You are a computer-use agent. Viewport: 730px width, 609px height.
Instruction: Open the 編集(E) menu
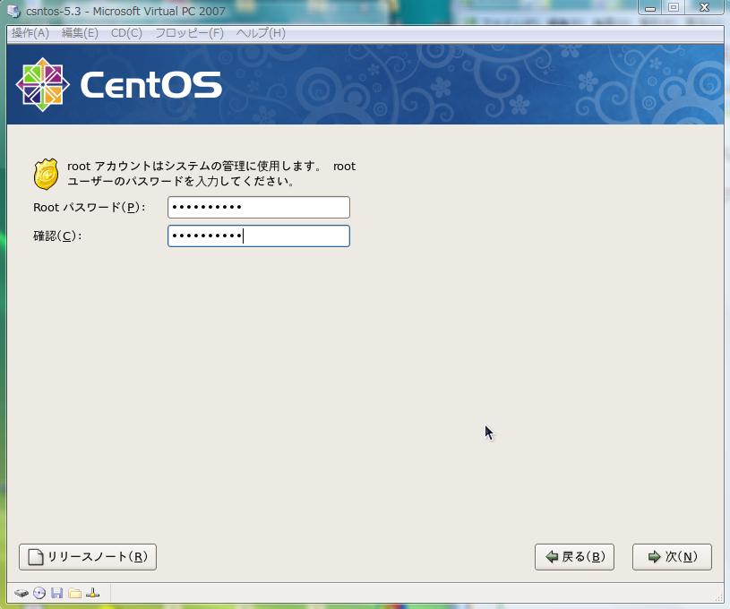click(80, 33)
